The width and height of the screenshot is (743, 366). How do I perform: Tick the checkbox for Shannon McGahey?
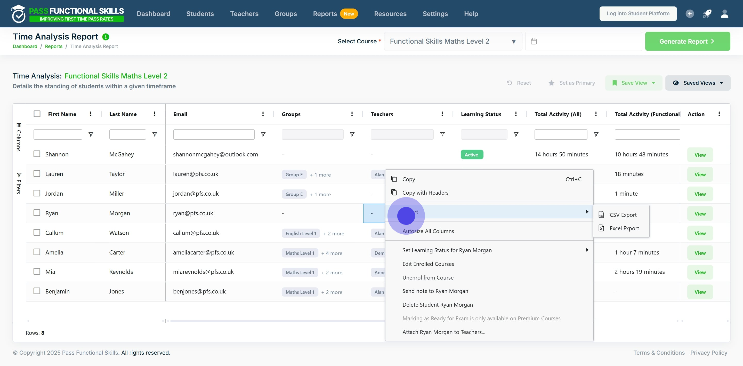point(37,154)
